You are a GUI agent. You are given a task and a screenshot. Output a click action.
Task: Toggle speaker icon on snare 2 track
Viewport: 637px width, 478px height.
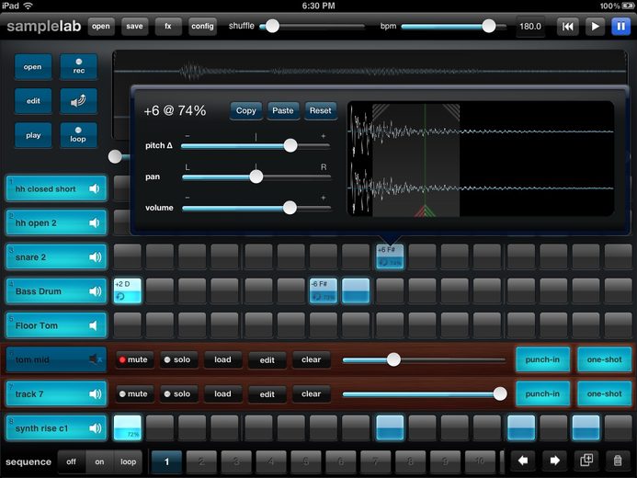pos(95,256)
